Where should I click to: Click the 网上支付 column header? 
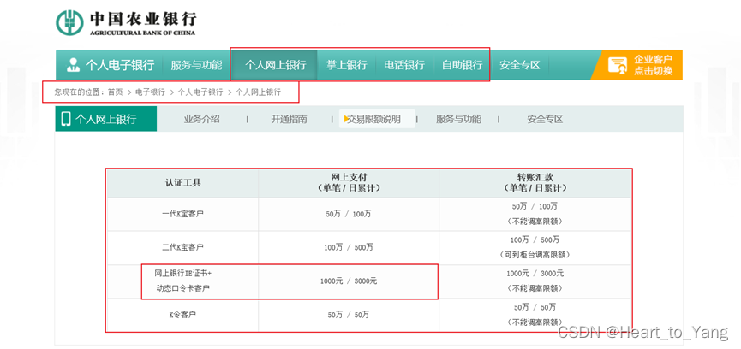tap(349, 182)
